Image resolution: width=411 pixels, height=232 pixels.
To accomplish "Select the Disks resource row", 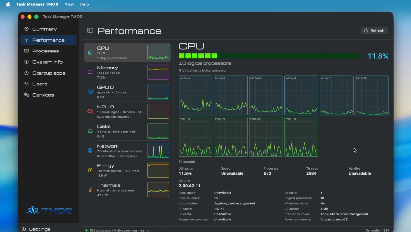I will click(127, 131).
